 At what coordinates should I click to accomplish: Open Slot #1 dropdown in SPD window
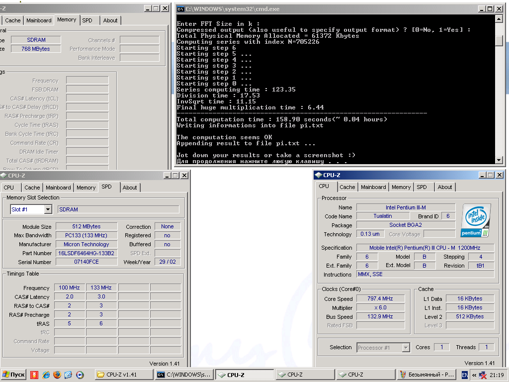click(48, 209)
